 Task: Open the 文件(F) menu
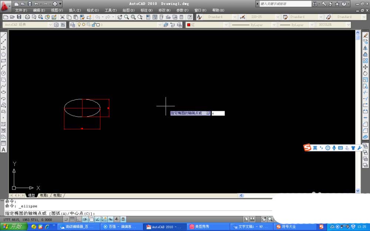(21, 10)
